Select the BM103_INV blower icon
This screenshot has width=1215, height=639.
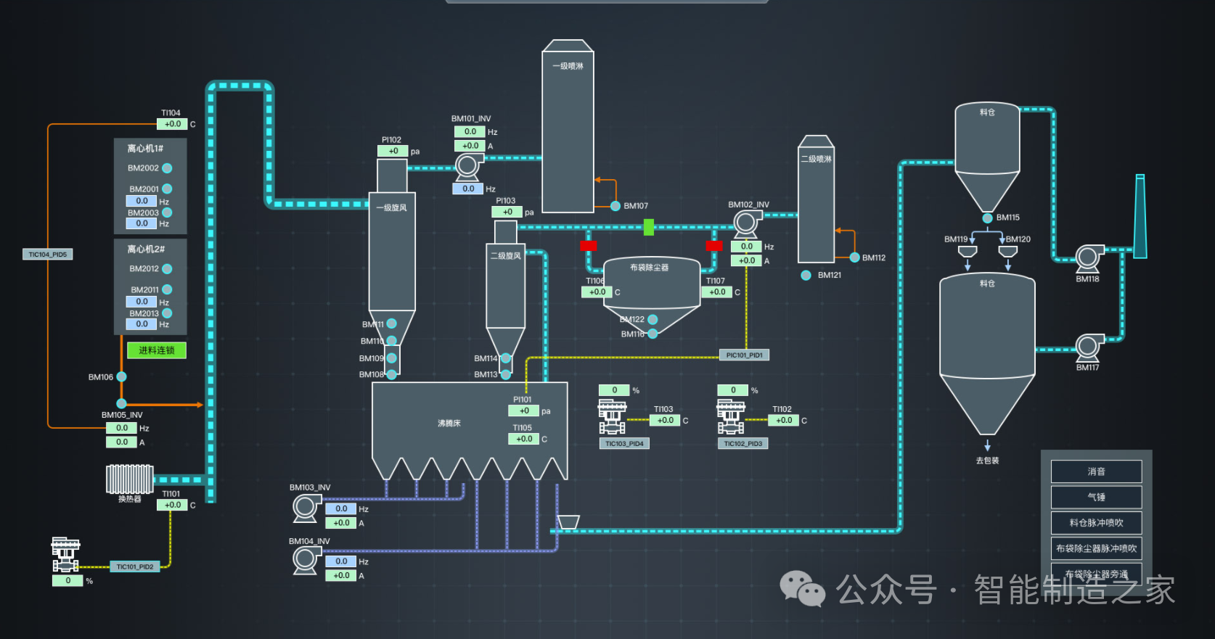(x=306, y=508)
